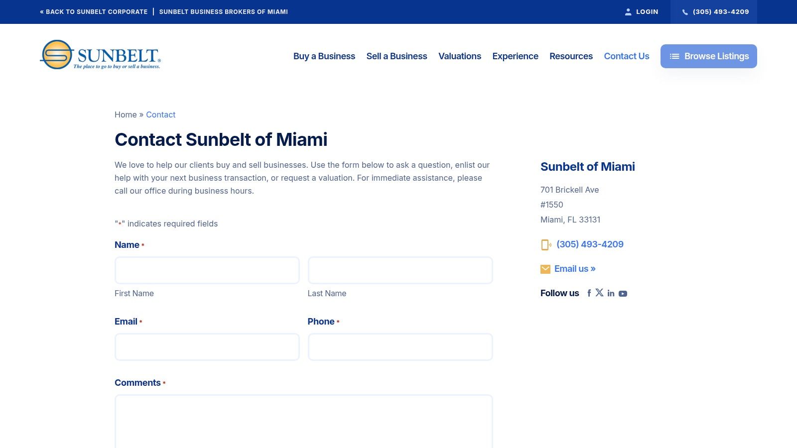Click the Follow us label

pyautogui.click(x=560, y=293)
